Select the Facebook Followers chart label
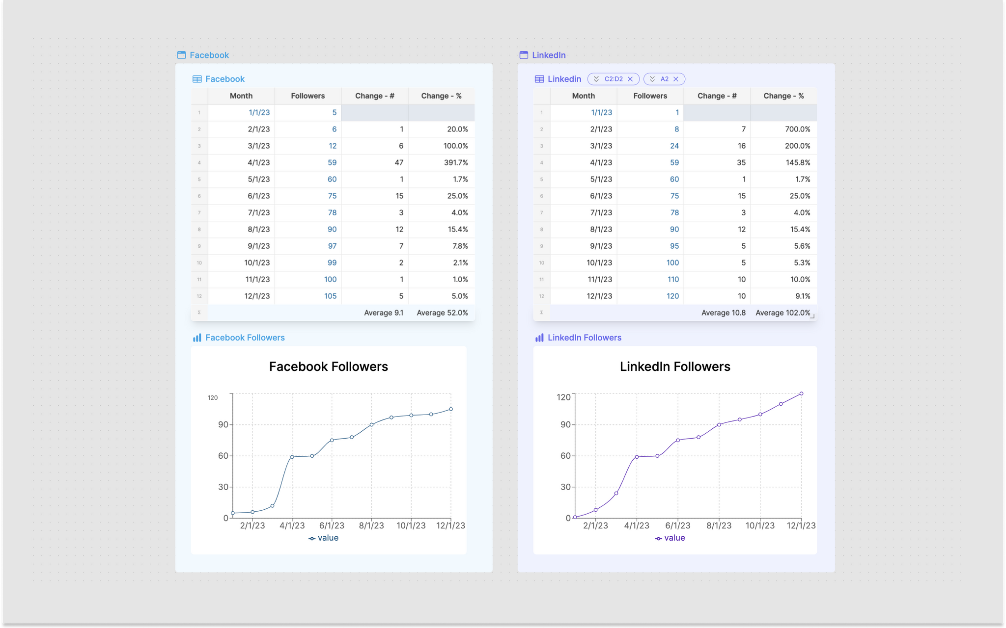Screen dimensions: 1006x628 pyautogui.click(x=245, y=338)
